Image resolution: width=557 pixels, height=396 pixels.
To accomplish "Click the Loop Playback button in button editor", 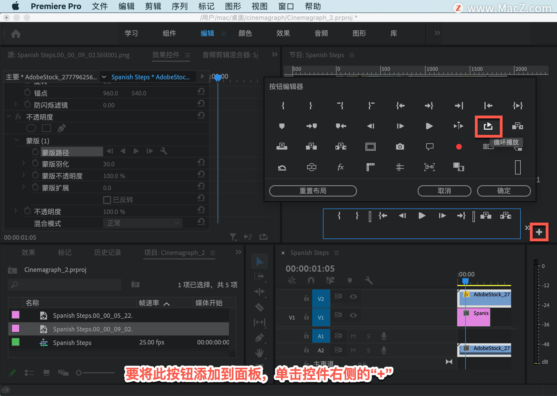I will 488,126.
